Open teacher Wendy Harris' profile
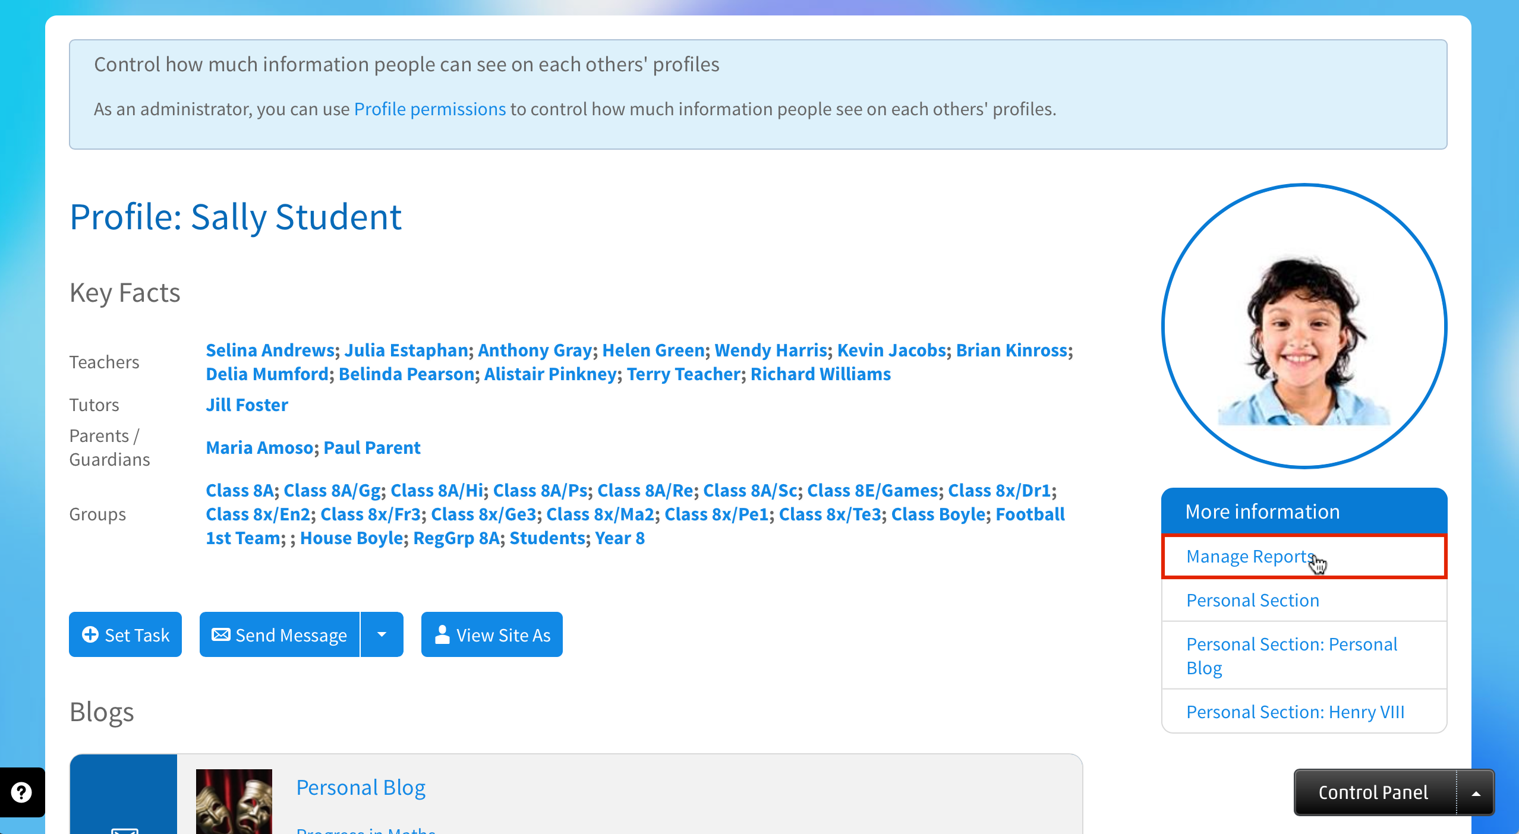Image resolution: width=1519 pixels, height=834 pixels. pyautogui.click(x=771, y=350)
